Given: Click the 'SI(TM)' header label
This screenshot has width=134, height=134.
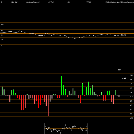Looking at the screenshot, I should [x=51, y=2].
